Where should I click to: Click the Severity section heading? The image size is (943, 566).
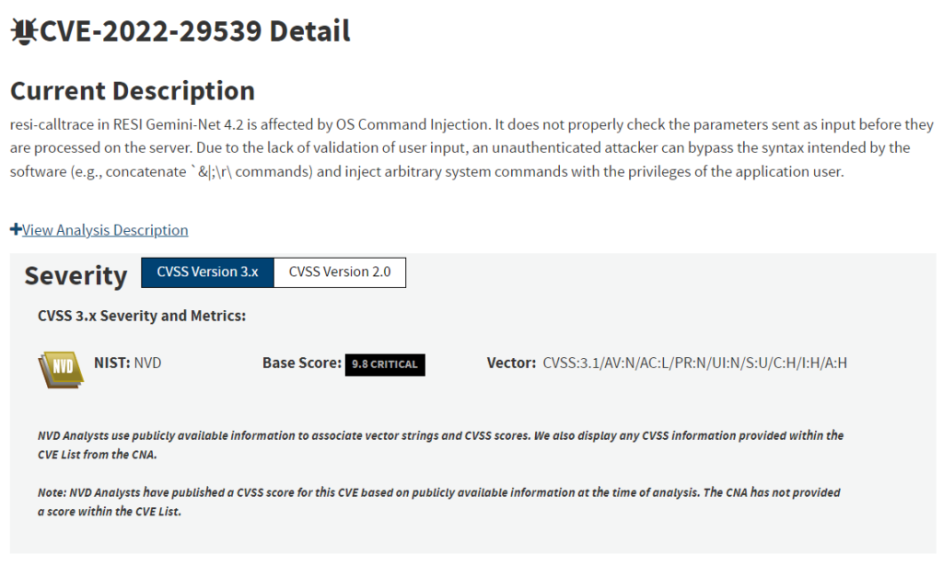click(x=76, y=276)
